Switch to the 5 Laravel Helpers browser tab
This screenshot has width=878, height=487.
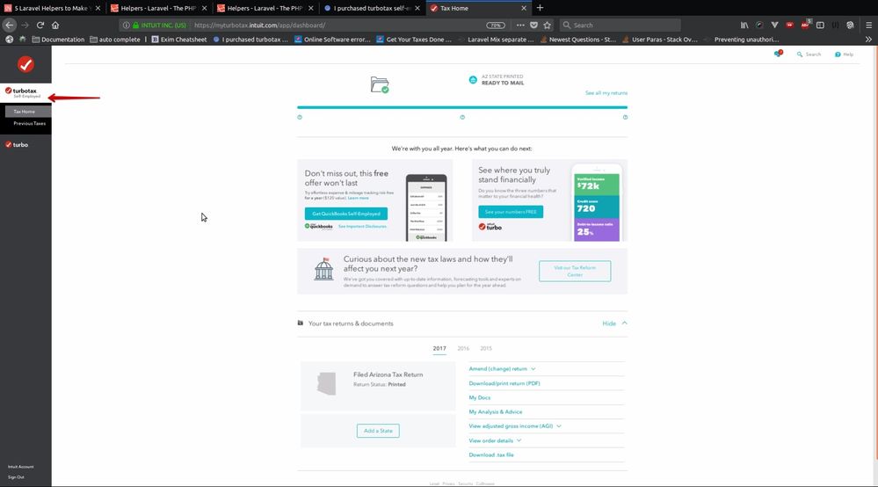52,8
